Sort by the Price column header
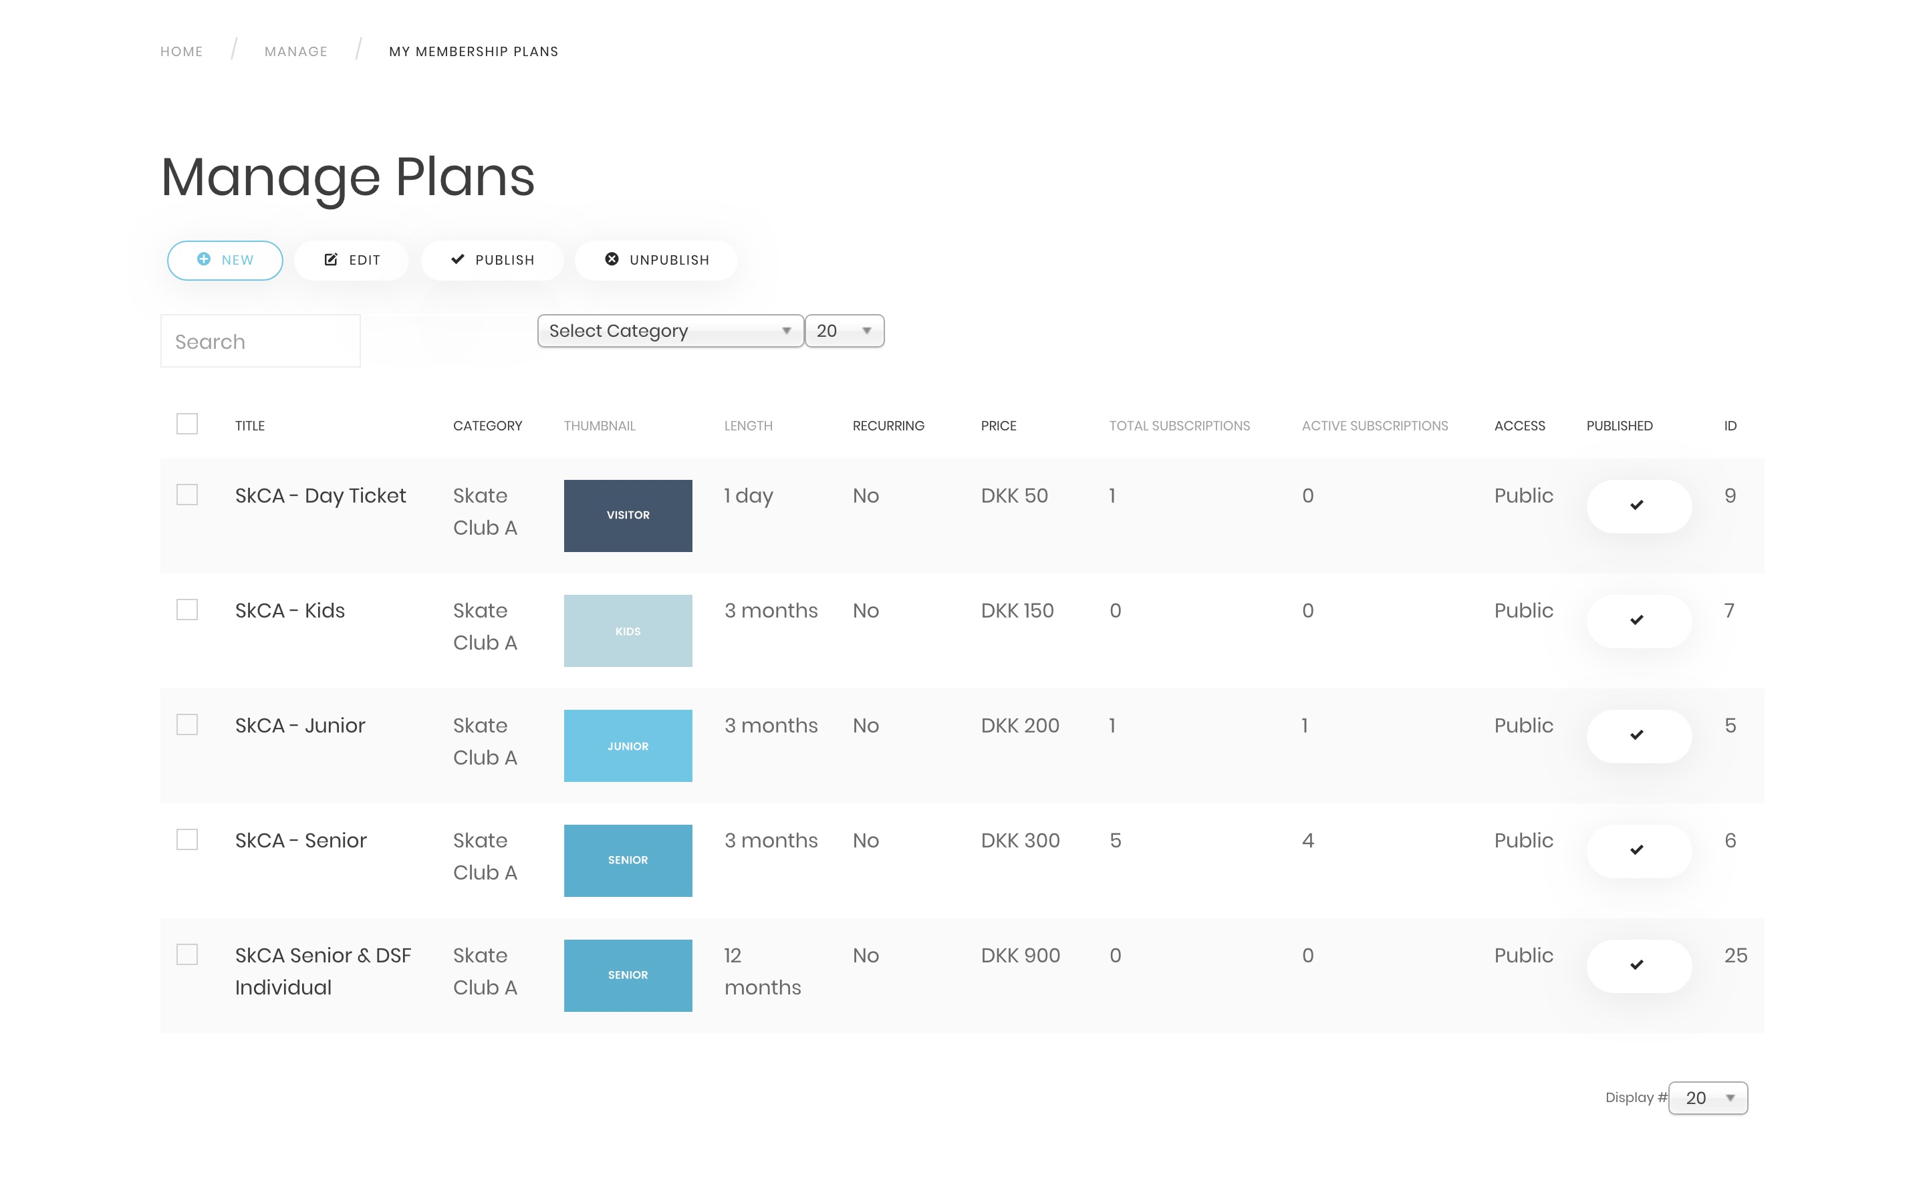The image size is (1925, 1203). click(999, 426)
